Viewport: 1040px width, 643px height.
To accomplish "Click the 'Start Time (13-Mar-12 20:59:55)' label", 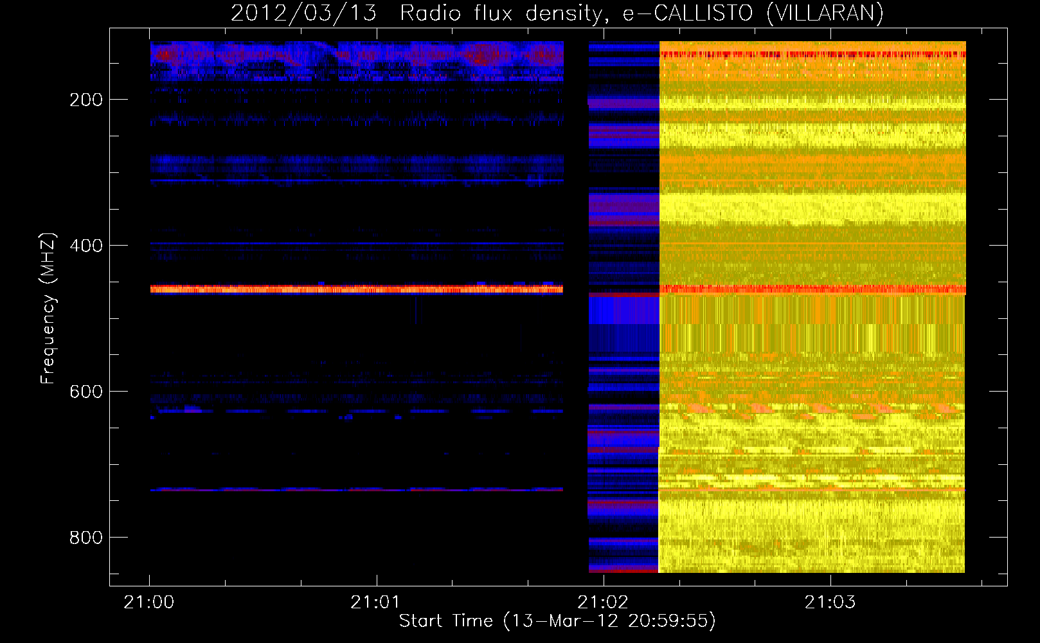I will [557, 621].
